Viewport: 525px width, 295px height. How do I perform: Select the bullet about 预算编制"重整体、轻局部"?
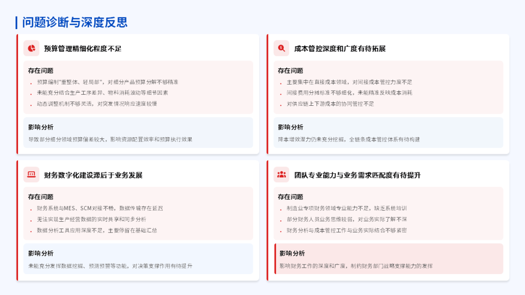(x=107, y=82)
